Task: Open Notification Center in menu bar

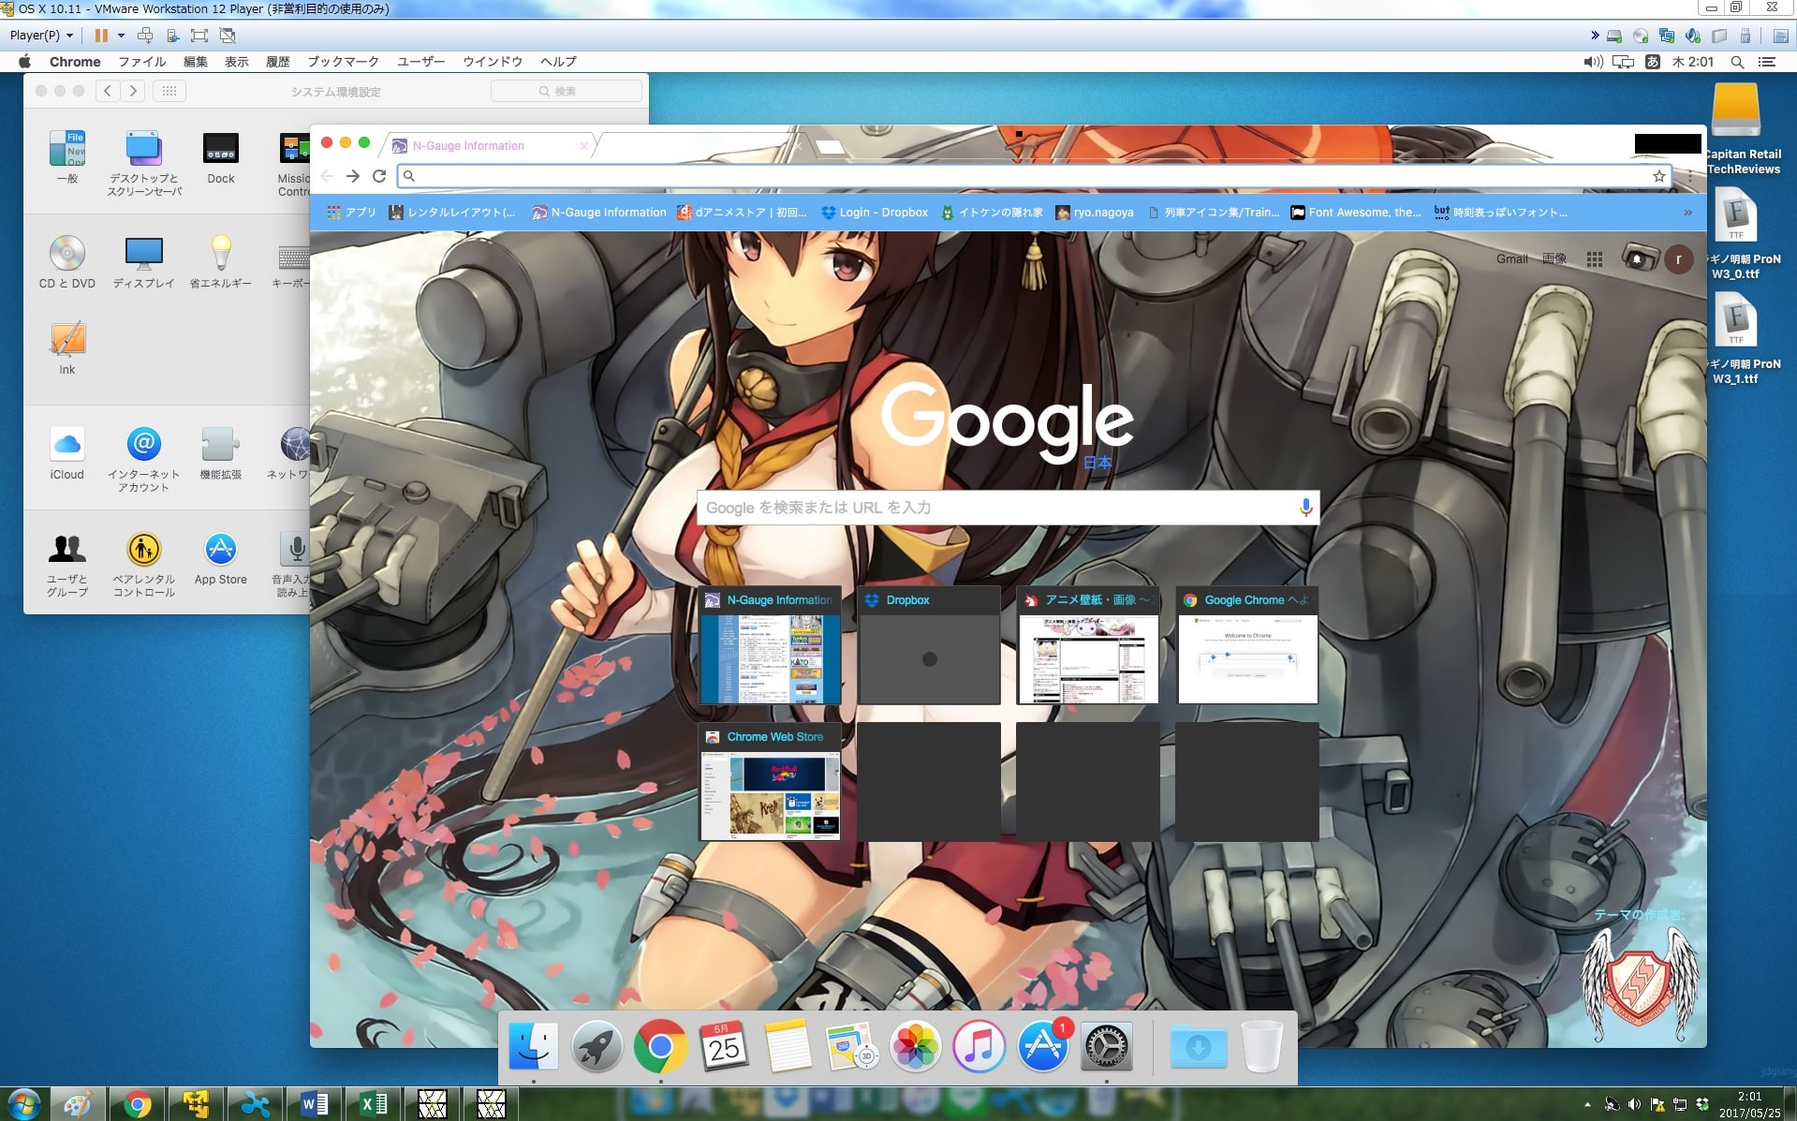Action: [1767, 62]
